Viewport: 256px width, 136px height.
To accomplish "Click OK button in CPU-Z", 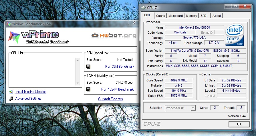I will (x=239, y=124).
